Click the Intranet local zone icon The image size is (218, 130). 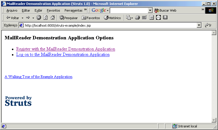click(175, 126)
